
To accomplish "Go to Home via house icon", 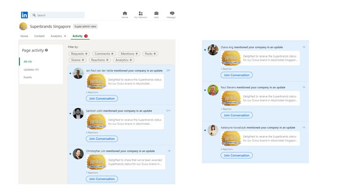I will click(125, 13).
